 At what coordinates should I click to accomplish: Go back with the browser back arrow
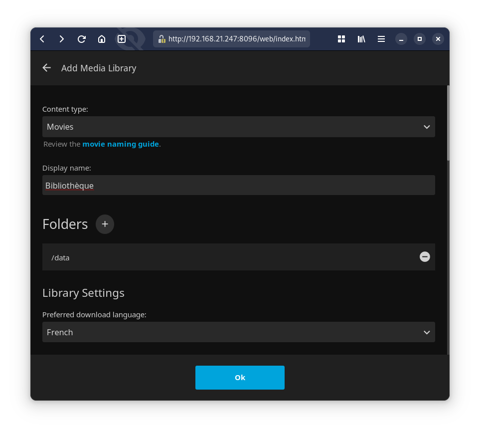(x=42, y=39)
